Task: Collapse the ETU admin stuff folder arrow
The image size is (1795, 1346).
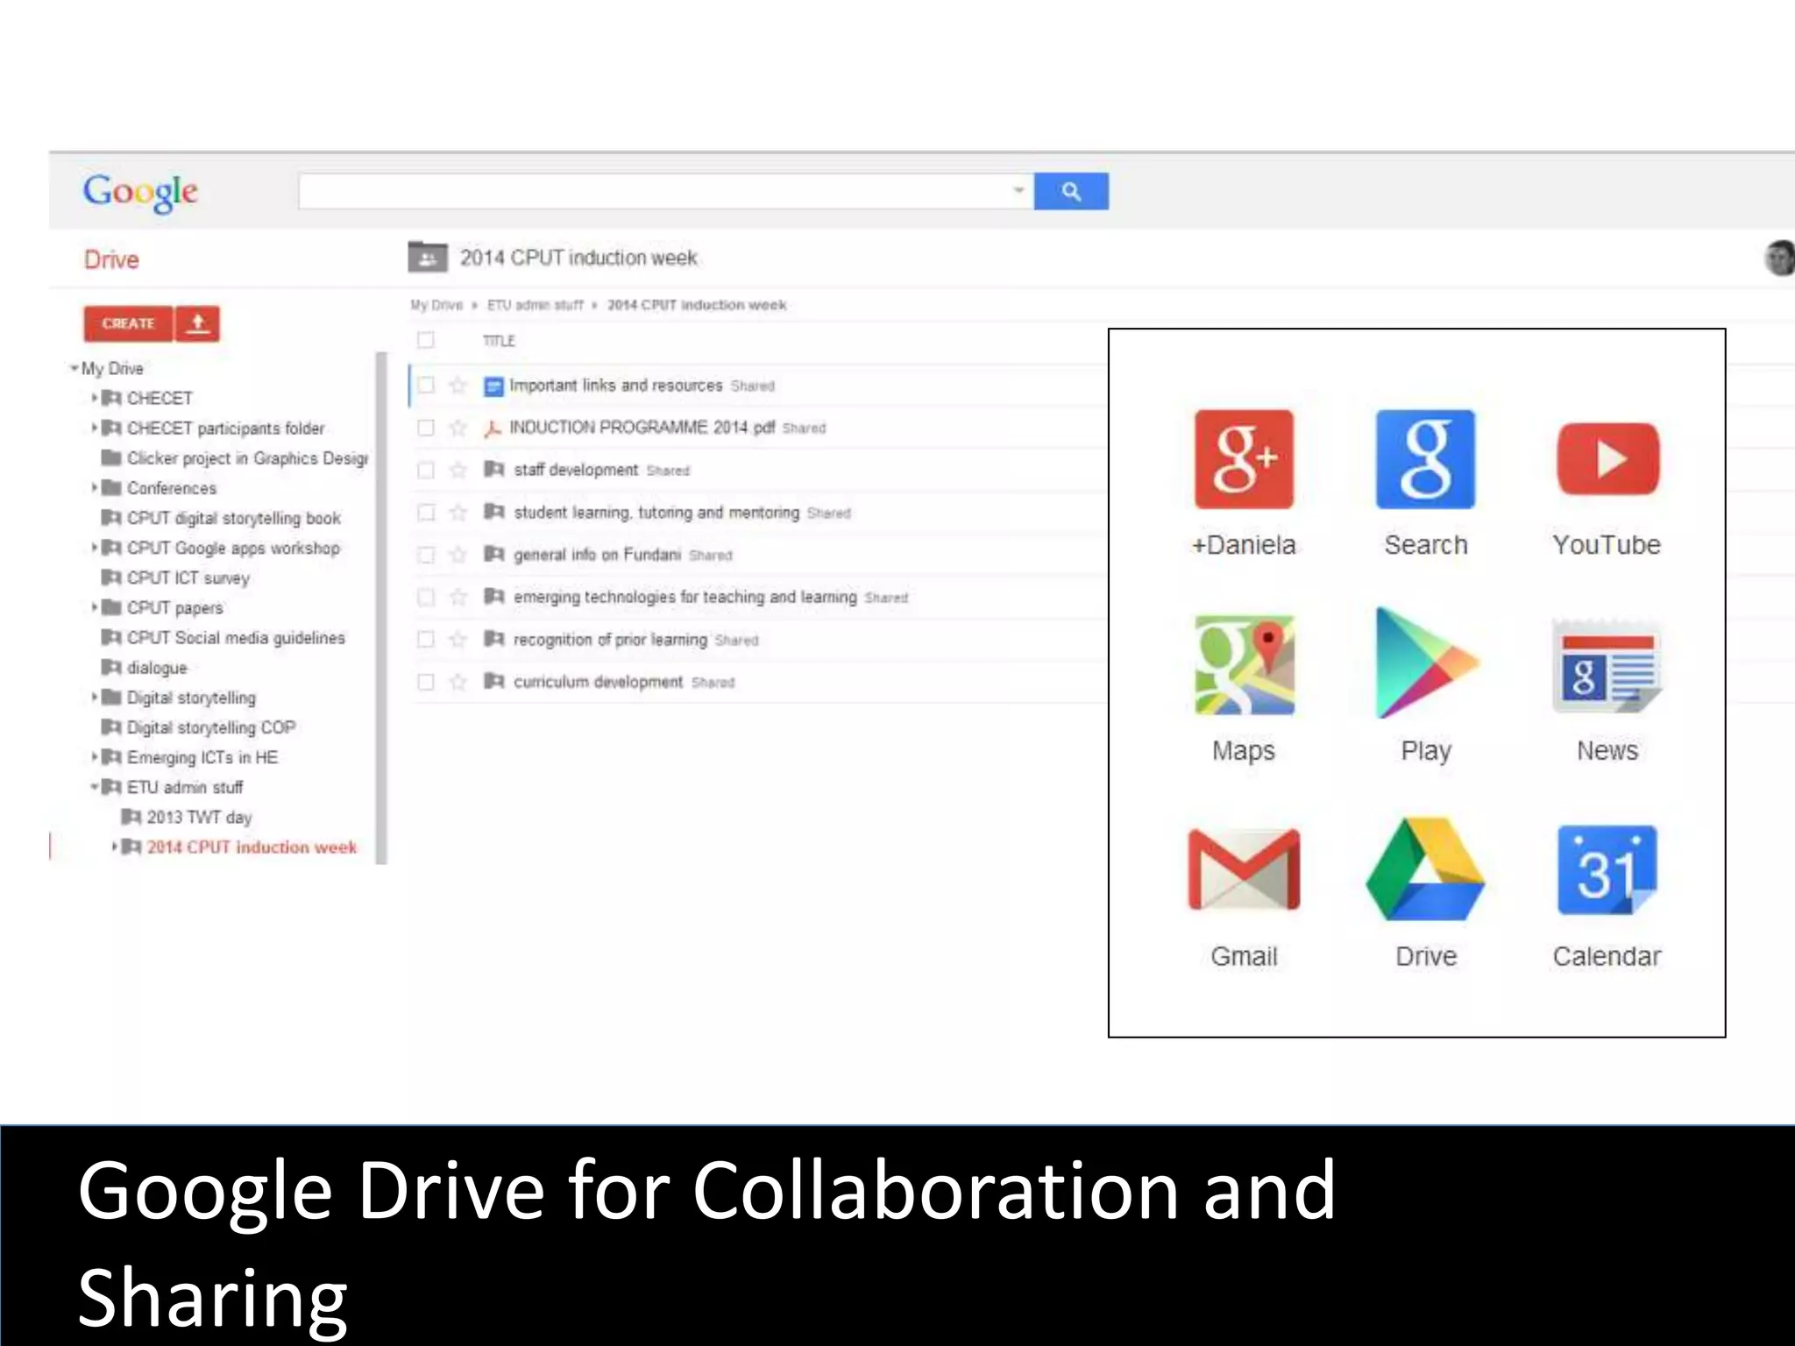Action: point(94,787)
